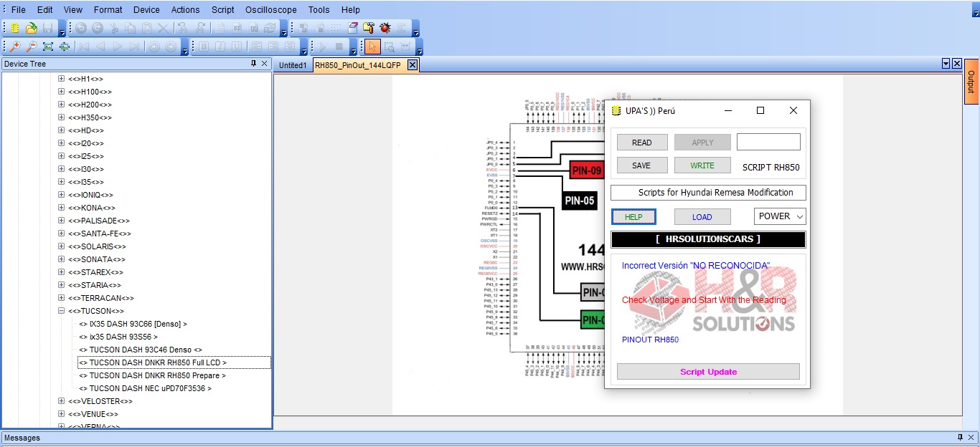Open the Output side panel tab
This screenshot has height=447, width=980.
click(971, 82)
